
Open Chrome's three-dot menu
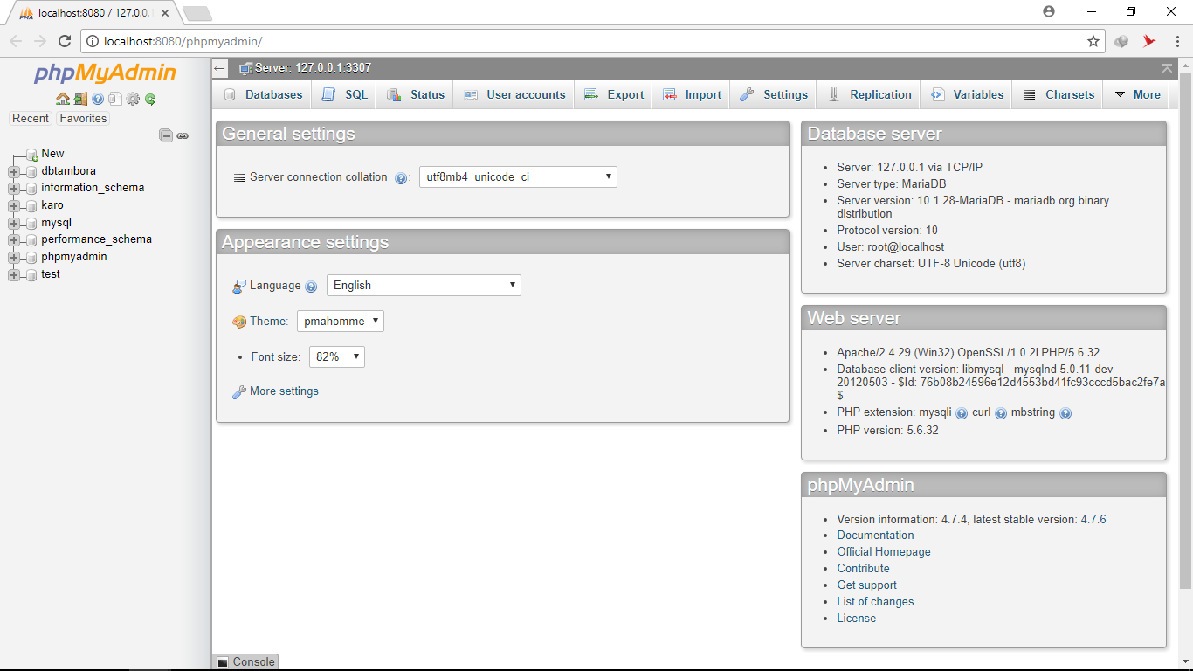click(x=1178, y=41)
